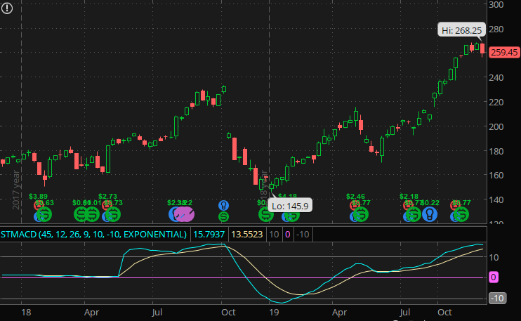
Task: Select the STMACD study title label
Action: point(94,234)
